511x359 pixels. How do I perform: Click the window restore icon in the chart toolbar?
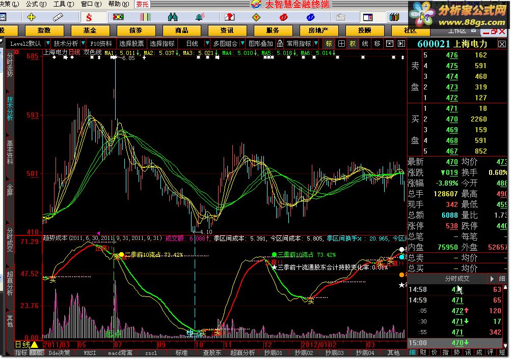389,44
